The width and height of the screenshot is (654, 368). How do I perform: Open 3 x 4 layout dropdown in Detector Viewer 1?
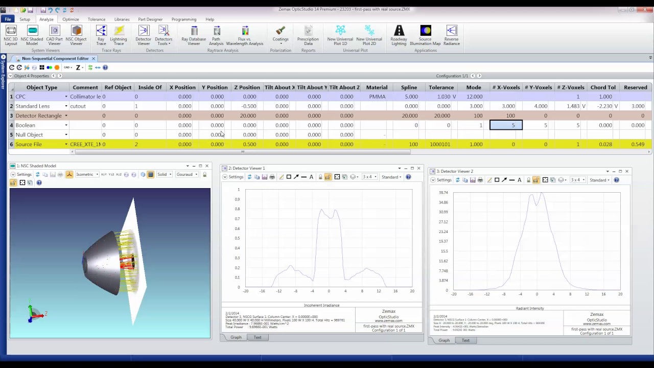[369, 177]
